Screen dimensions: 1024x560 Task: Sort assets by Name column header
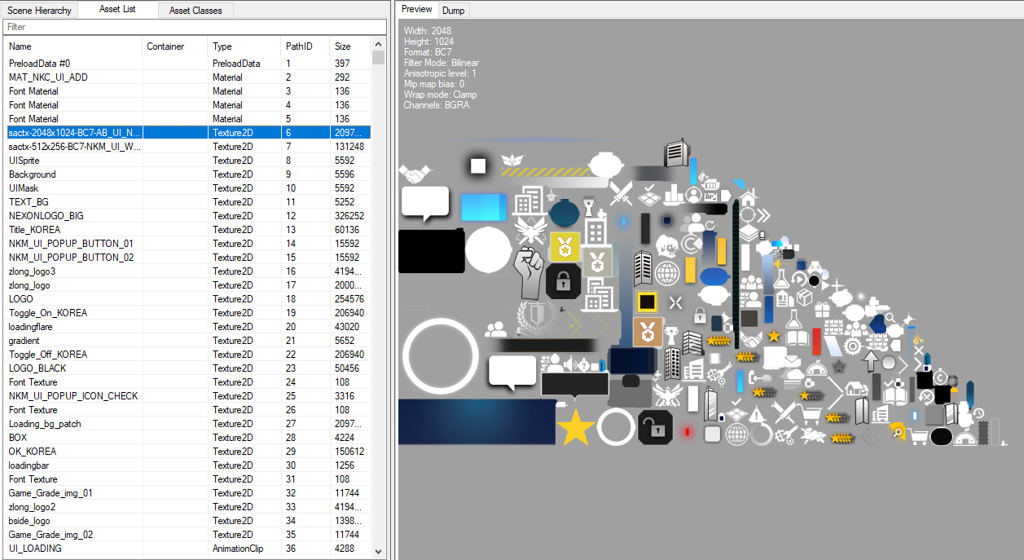(73, 46)
